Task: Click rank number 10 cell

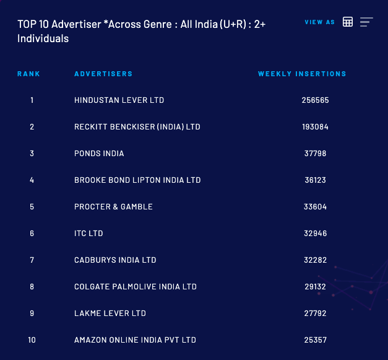Action: [32, 340]
